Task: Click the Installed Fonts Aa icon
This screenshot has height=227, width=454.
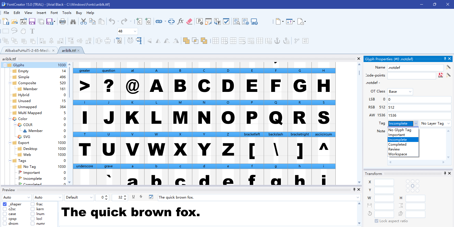Action: [x=23, y=21]
